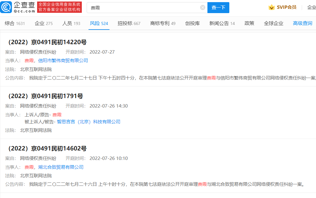316x198 pixels.
Task: Open the 新闻公告 14 tab
Action: click(222, 23)
